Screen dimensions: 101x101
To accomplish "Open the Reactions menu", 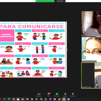I will pos(73,95).
